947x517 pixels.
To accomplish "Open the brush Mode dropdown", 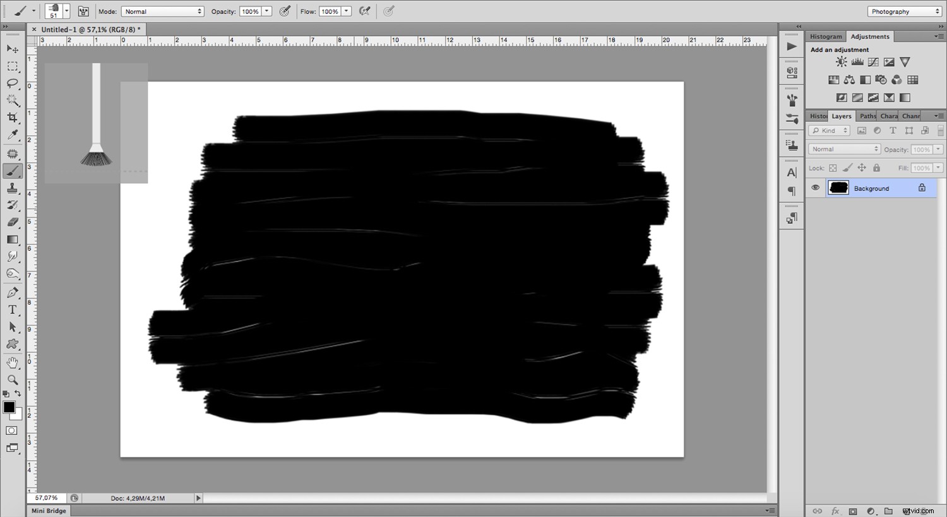I will click(163, 11).
